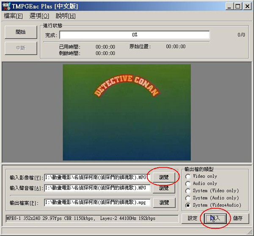Click the 載入 button
The width and height of the screenshot is (254, 236).
[x=215, y=219]
